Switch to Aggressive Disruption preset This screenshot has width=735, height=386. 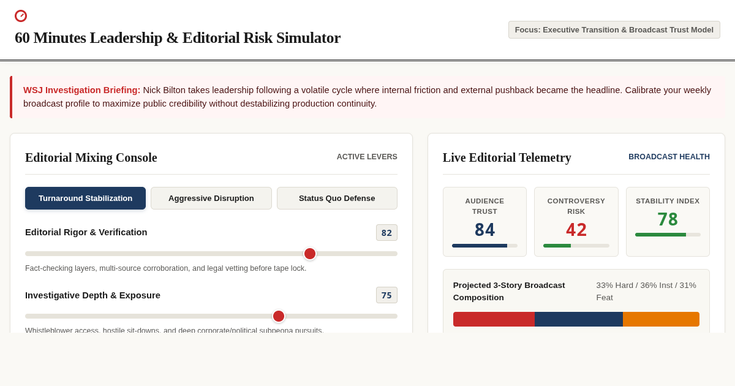tap(211, 199)
